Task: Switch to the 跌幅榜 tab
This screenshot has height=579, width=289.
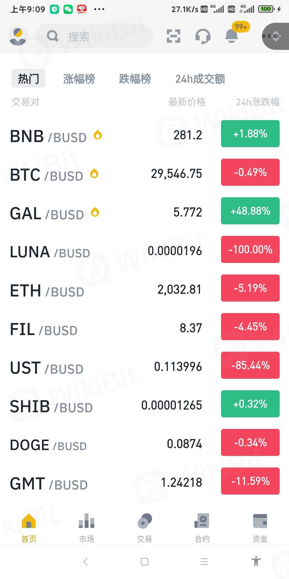Action: 135,79
